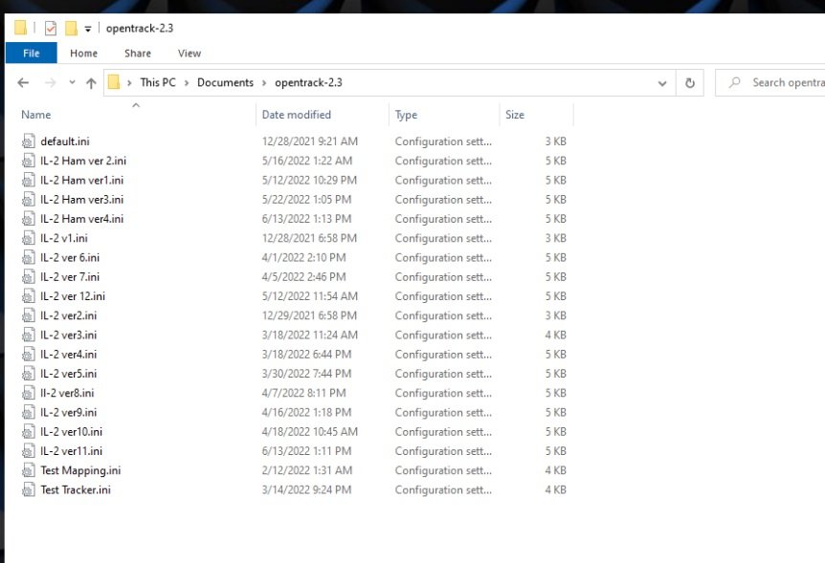Click the Forward navigation arrow
This screenshot has width=825, height=563.
click(51, 83)
